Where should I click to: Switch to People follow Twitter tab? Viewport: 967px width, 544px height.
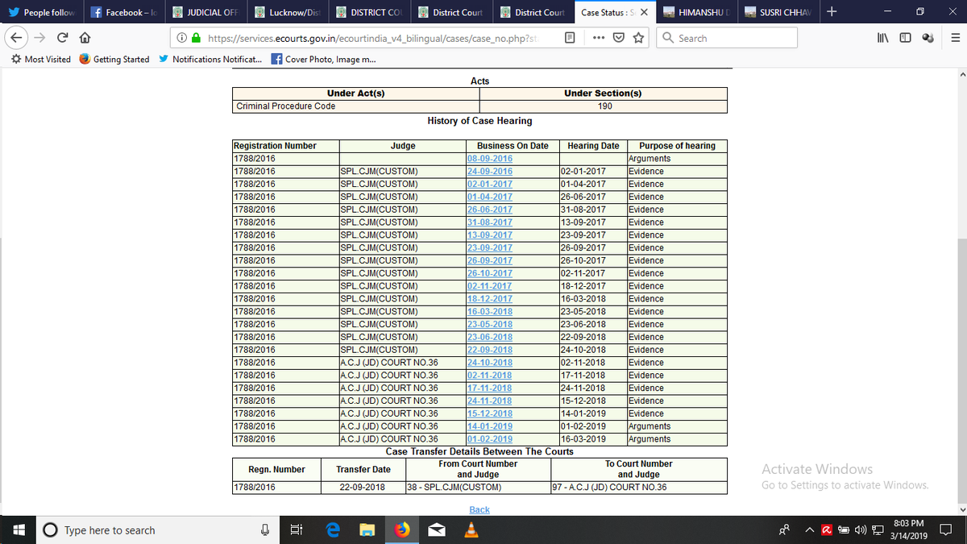point(44,13)
